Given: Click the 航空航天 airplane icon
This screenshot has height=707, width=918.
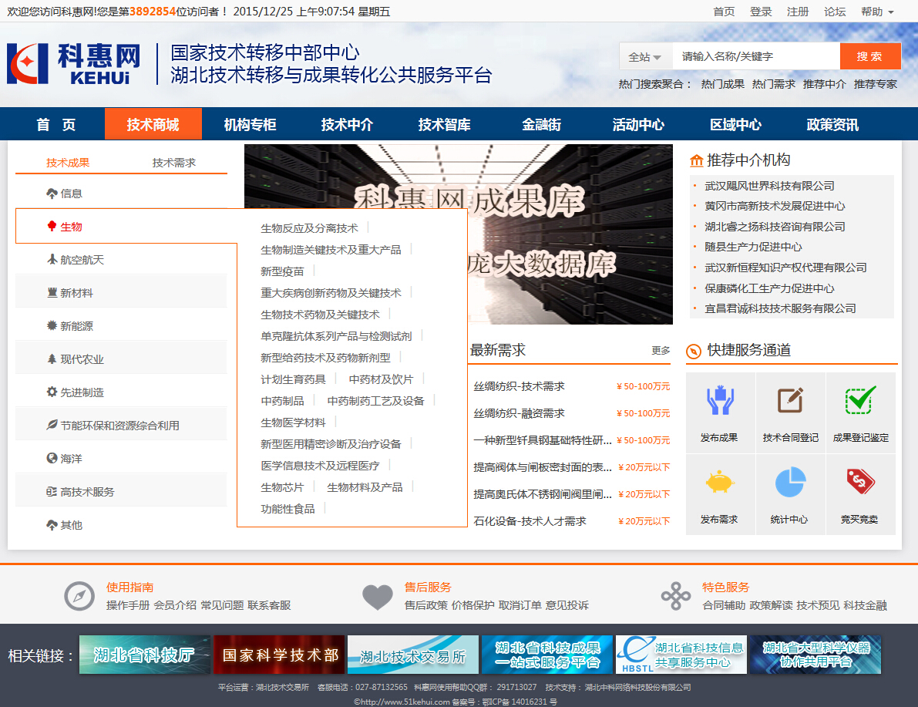Looking at the screenshot, I should coord(52,260).
